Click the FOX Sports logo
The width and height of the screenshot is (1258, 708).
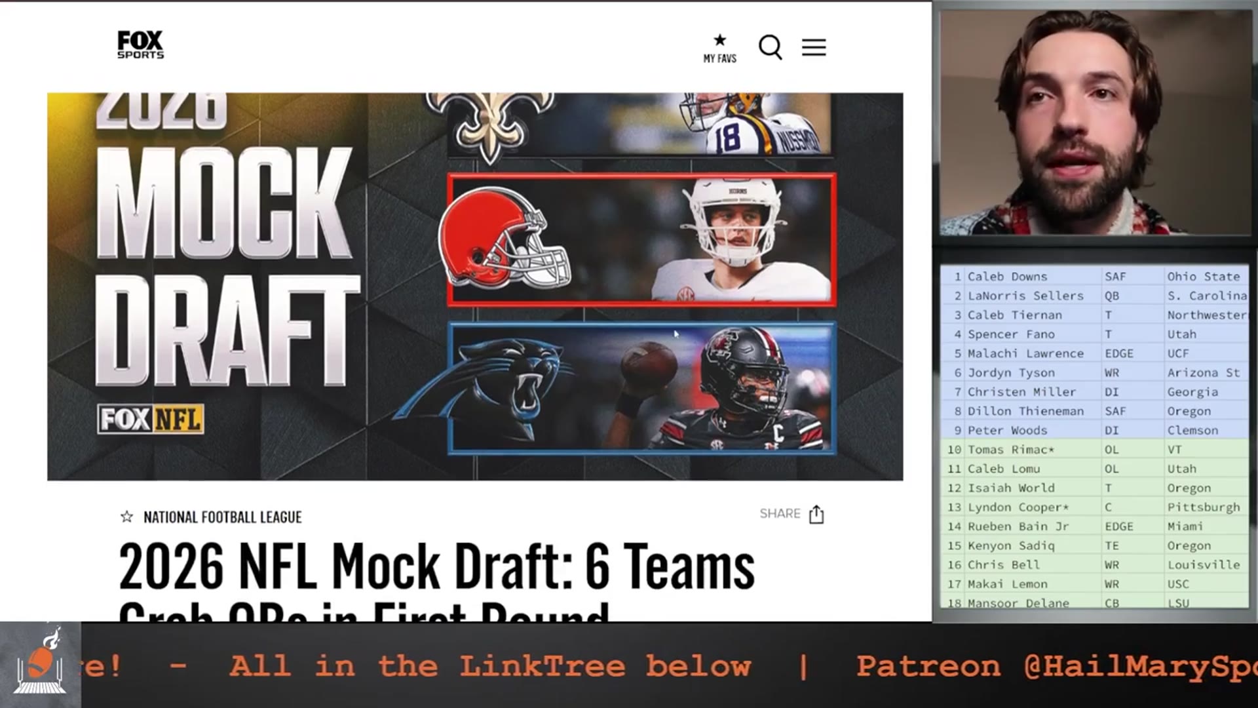click(x=140, y=45)
